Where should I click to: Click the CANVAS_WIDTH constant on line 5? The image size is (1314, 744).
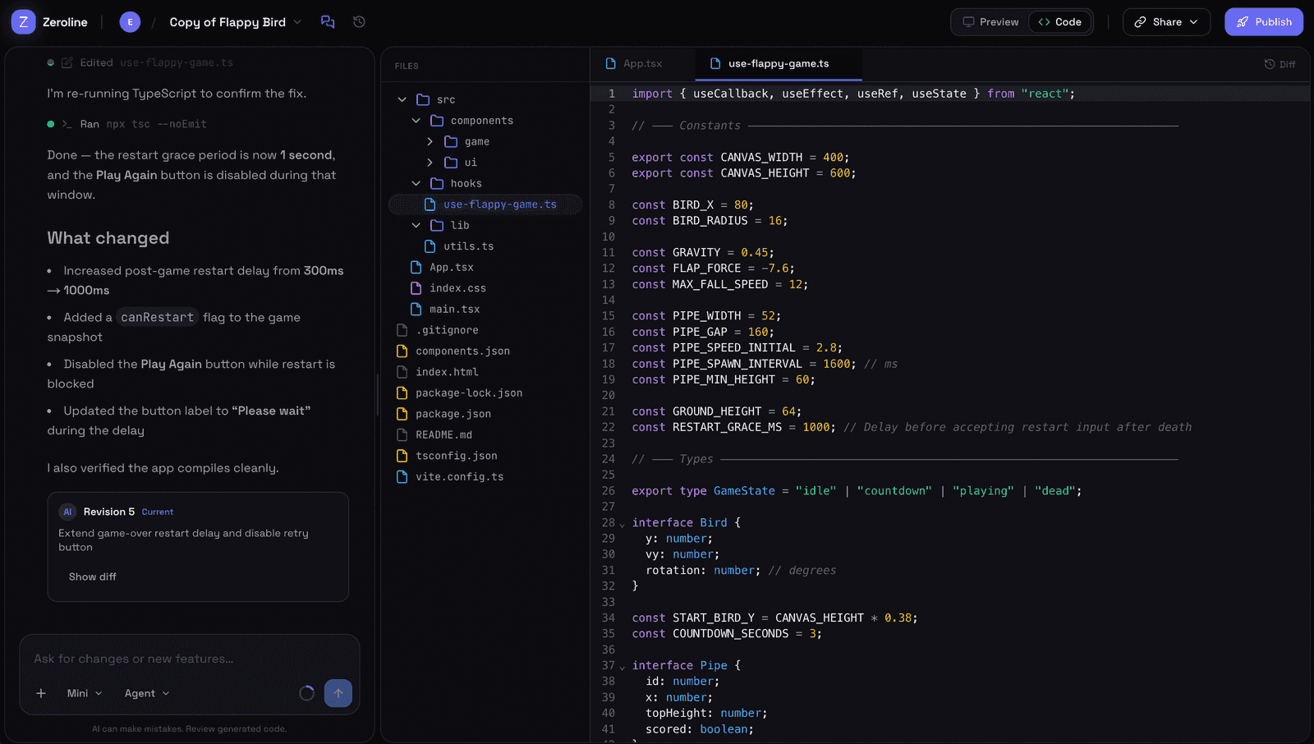(x=761, y=157)
